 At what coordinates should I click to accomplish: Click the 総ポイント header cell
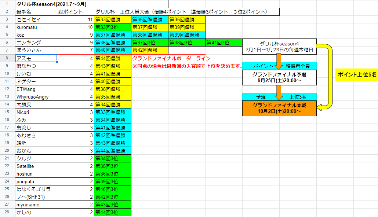[x=76, y=12]
